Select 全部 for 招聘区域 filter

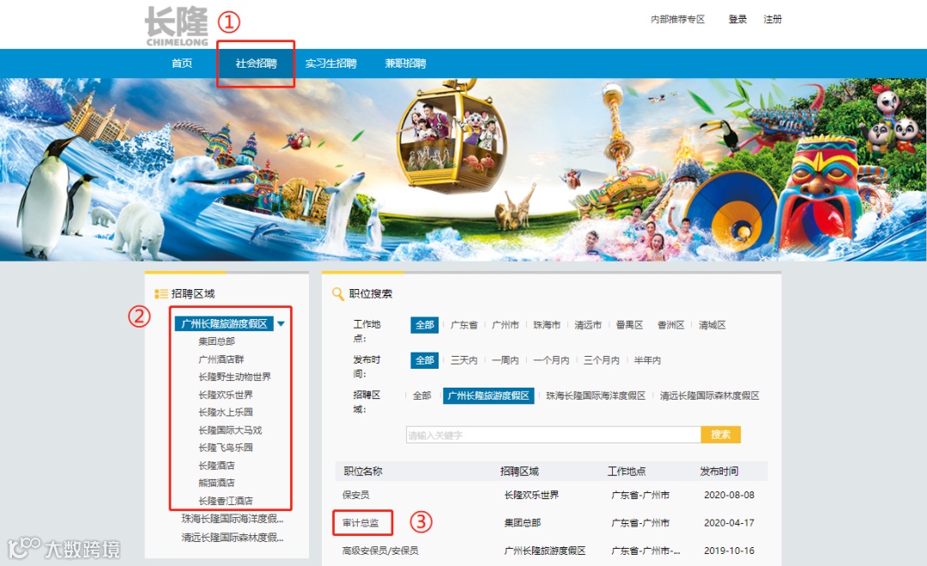pos(422,396)
